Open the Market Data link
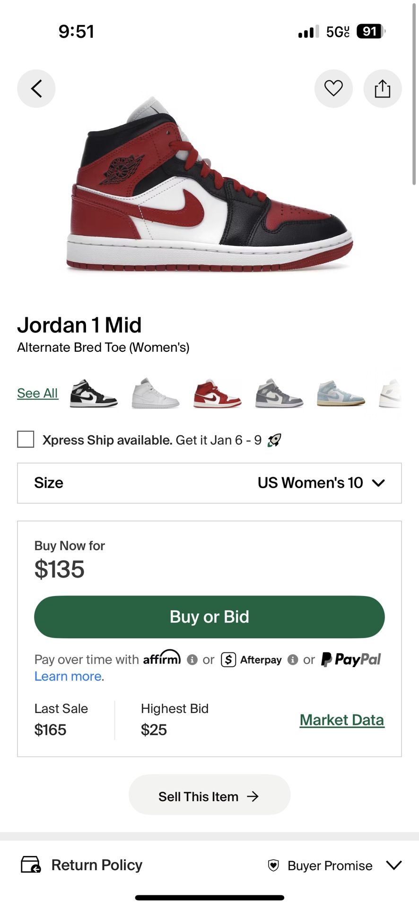The width and height of the screenshot is (419, 909). [341, 720]
